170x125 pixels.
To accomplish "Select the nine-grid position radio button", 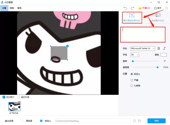I will 132,86.
